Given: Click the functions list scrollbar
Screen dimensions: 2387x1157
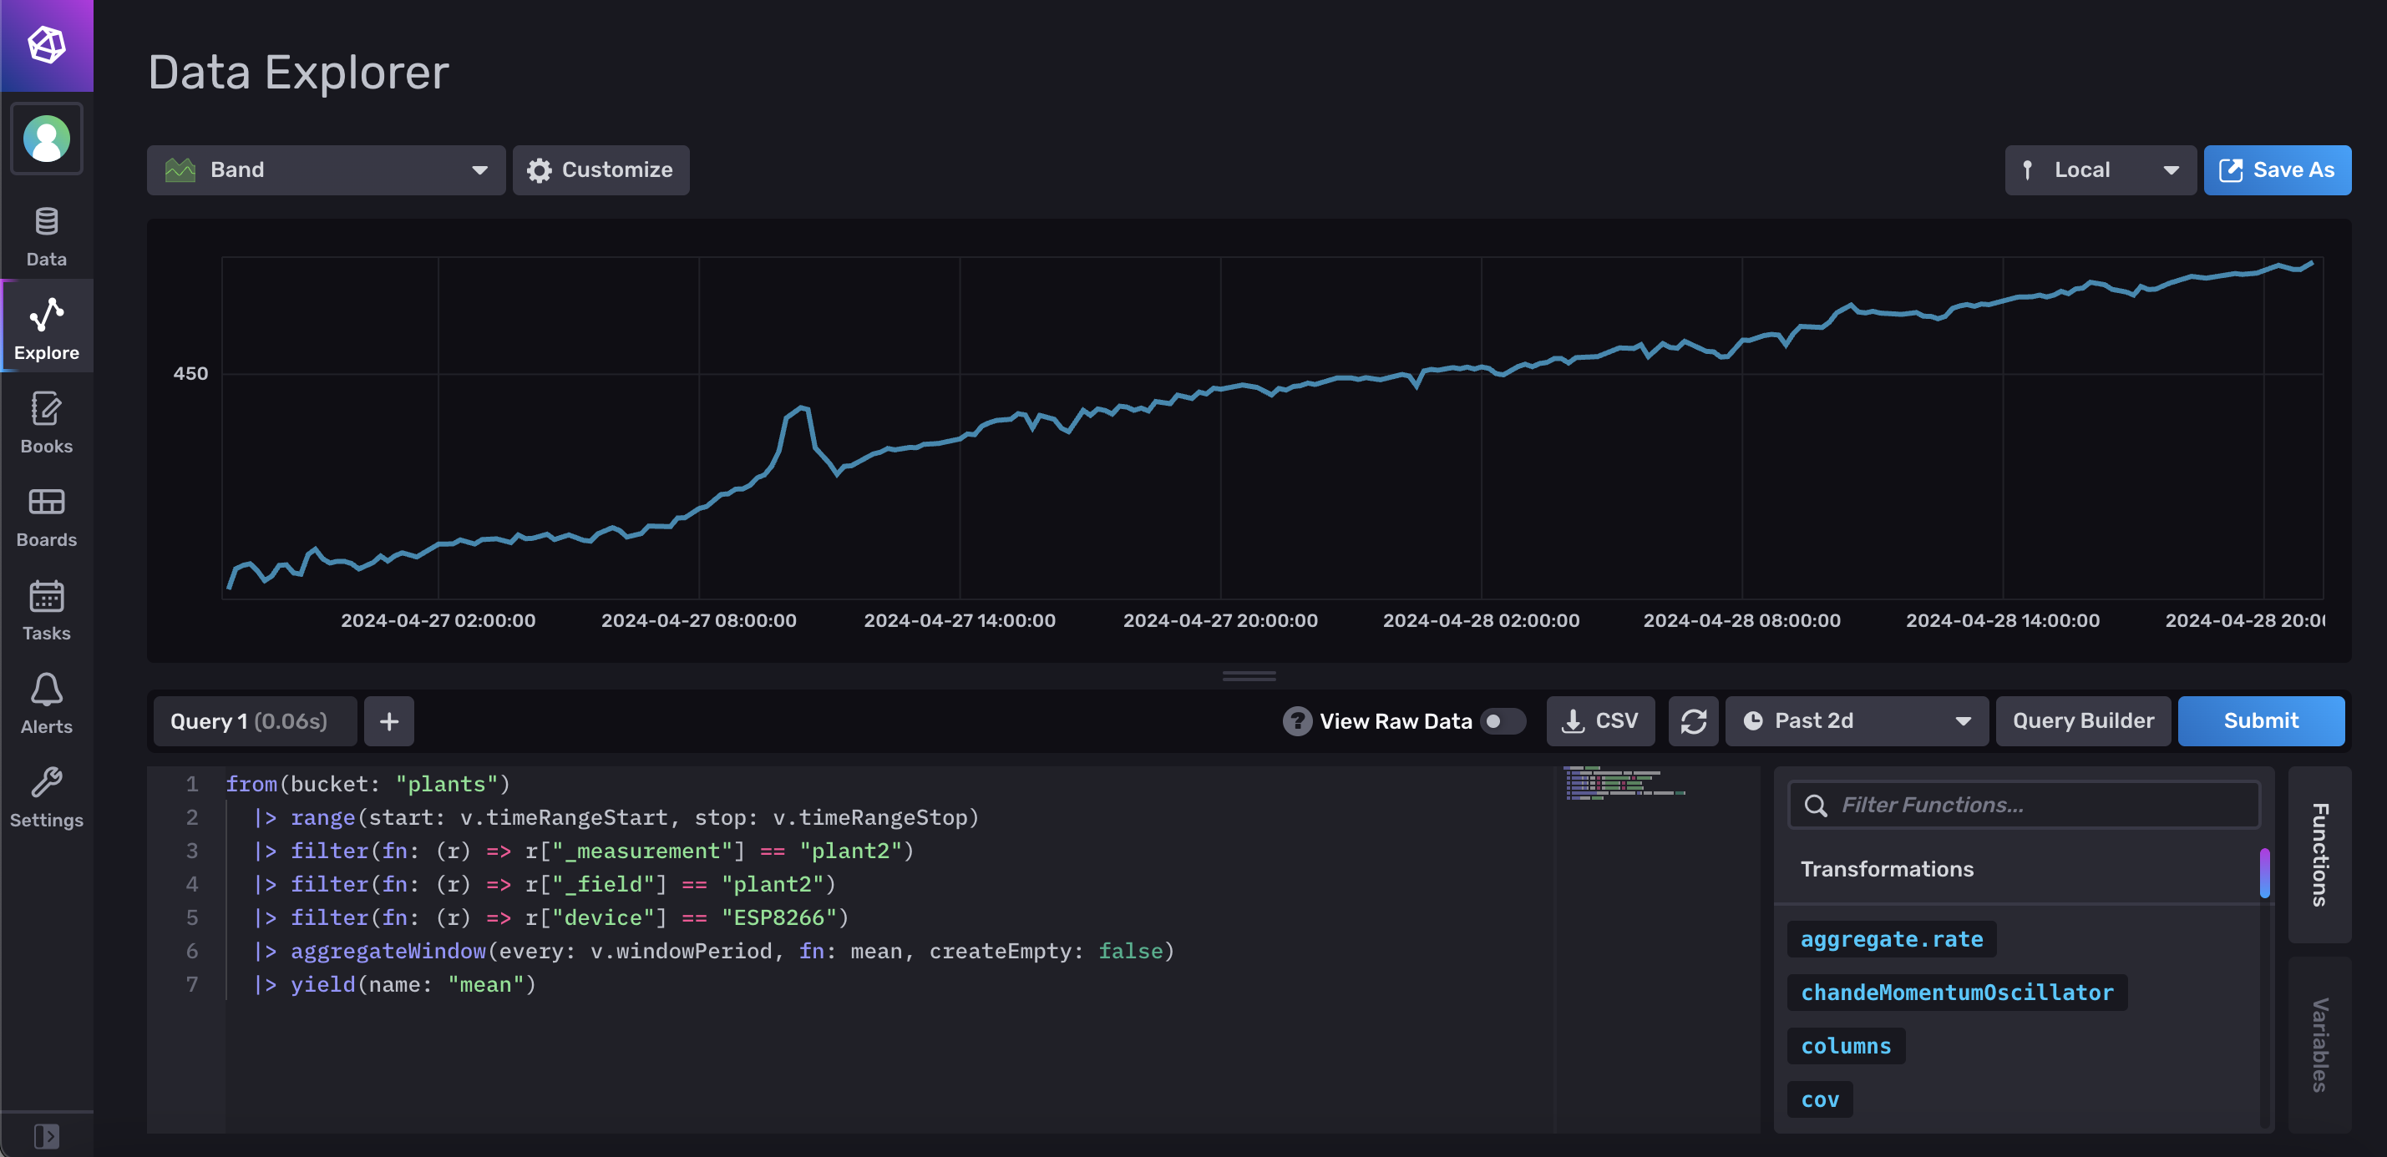Looking at the screenshot, I should (x=2263, y=872).
